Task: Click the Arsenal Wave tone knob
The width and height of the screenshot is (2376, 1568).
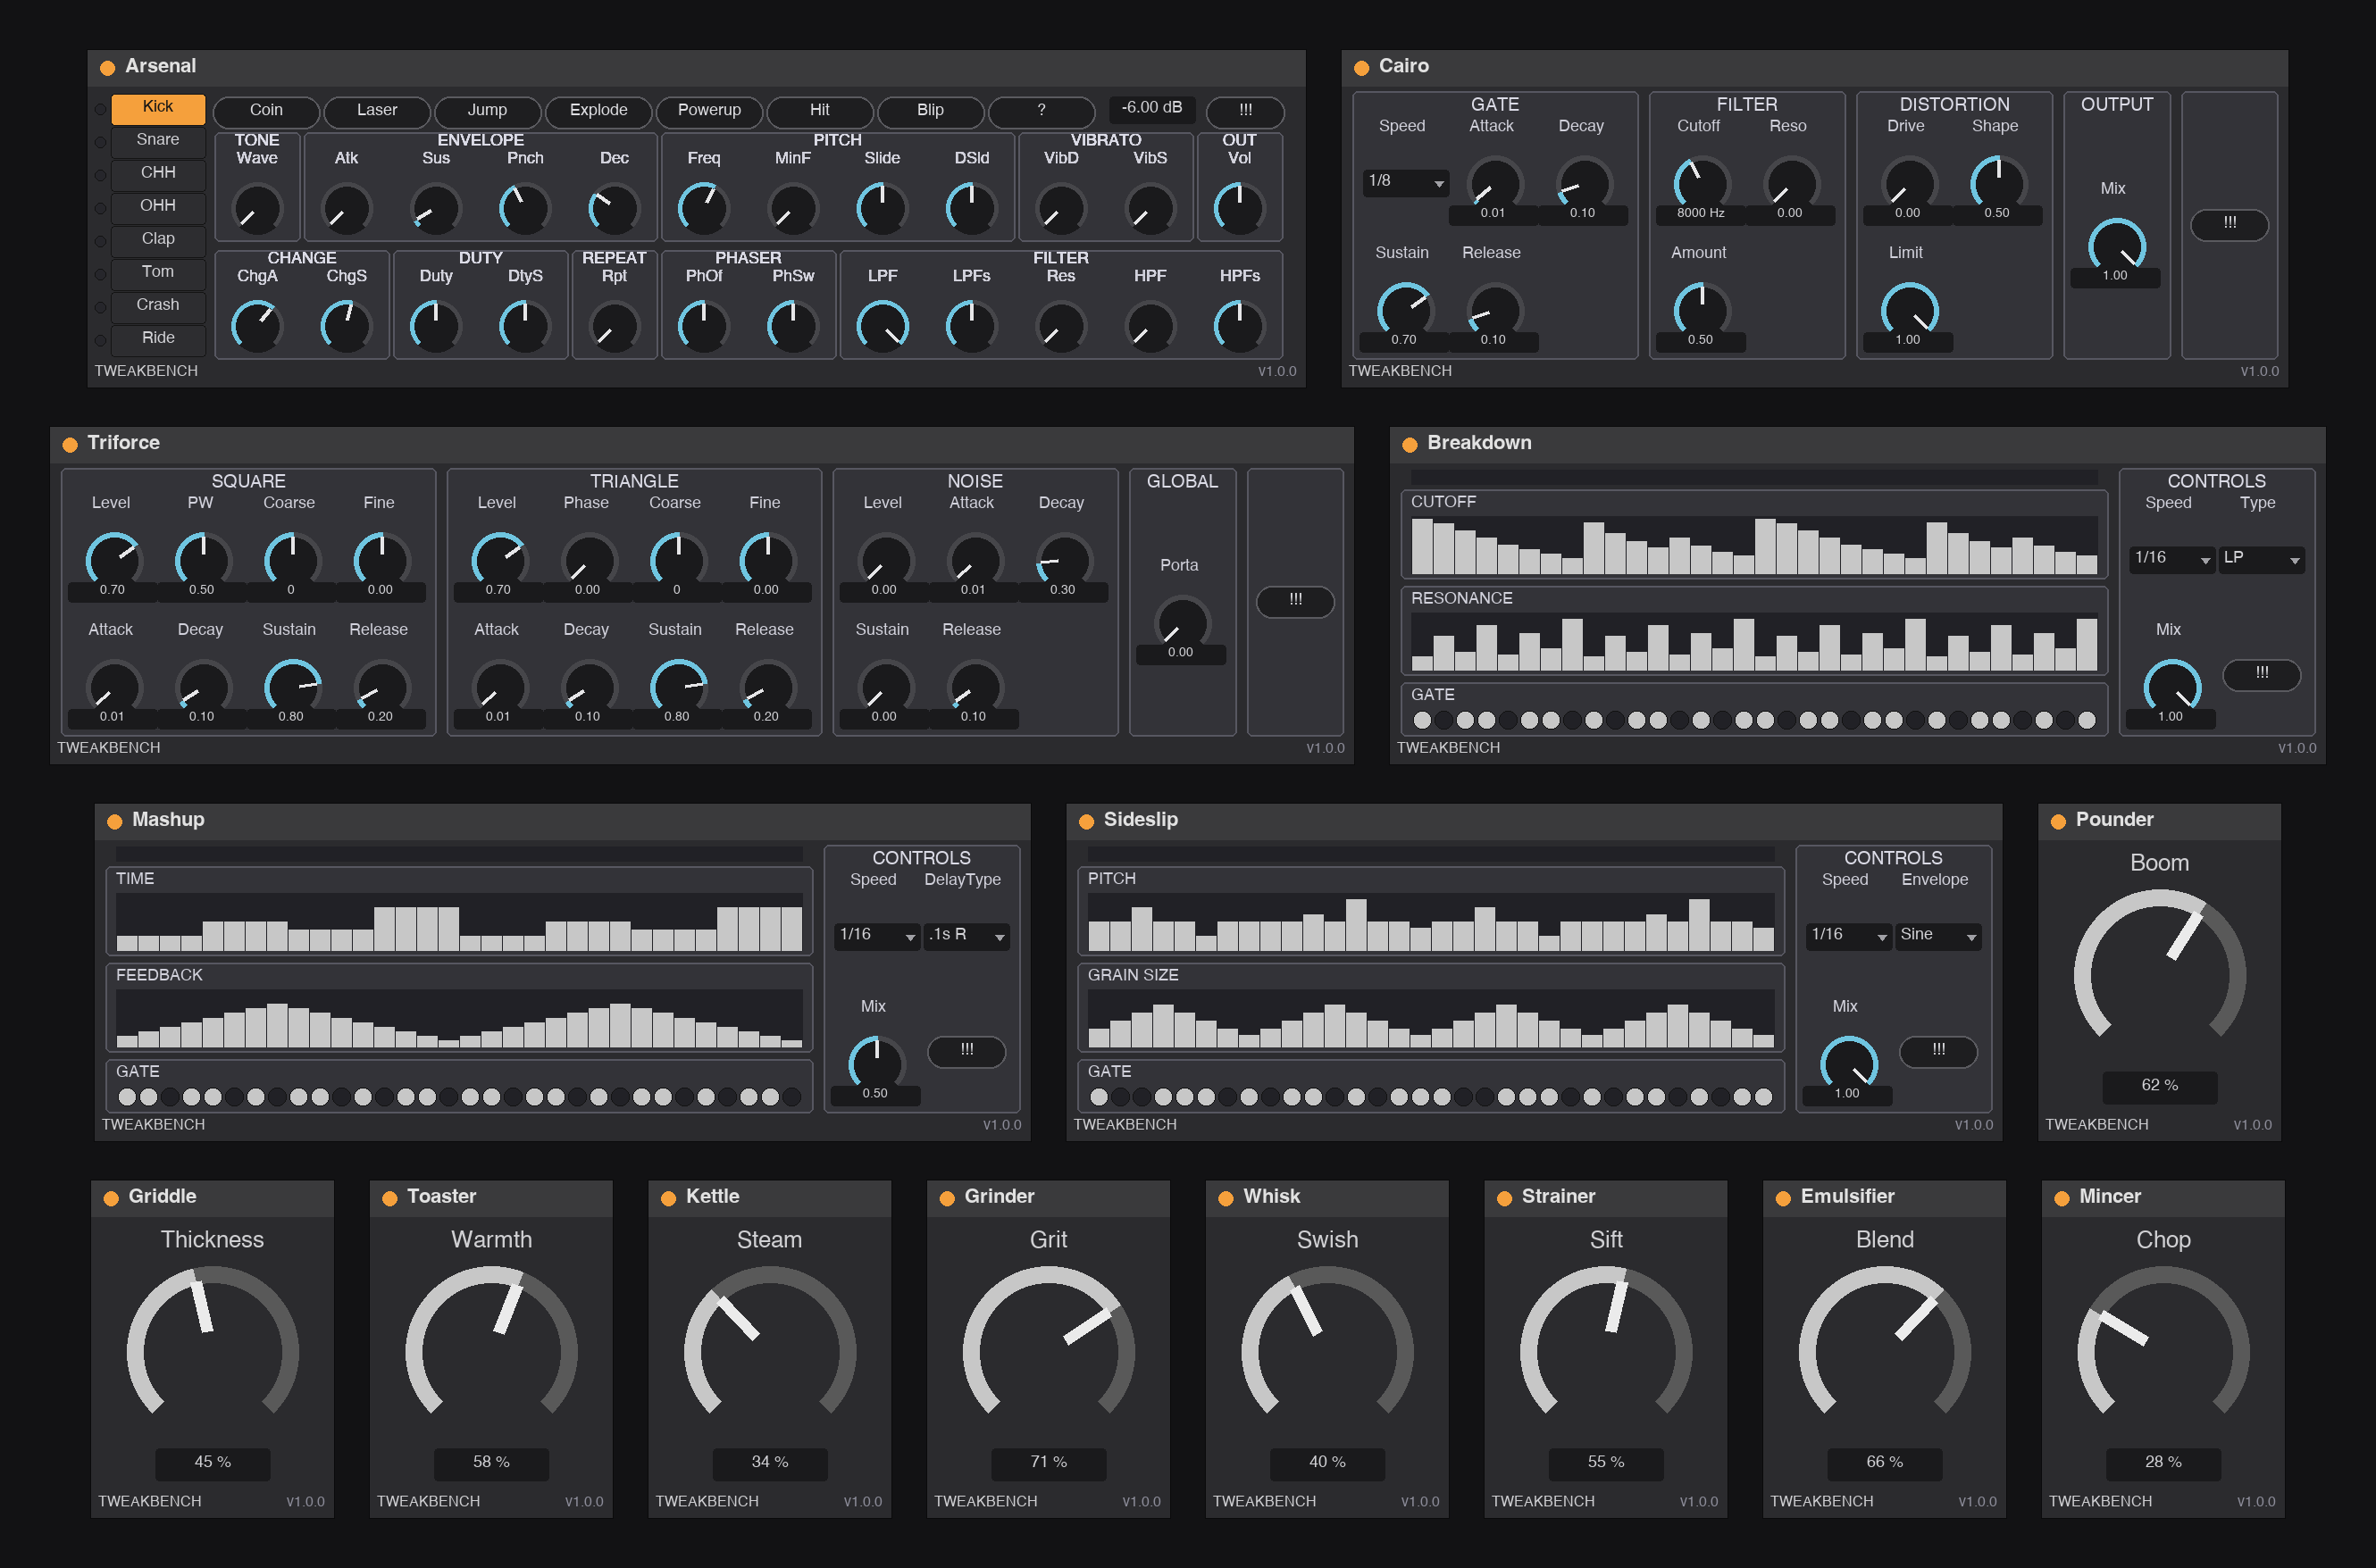Action: coord(257,209)
